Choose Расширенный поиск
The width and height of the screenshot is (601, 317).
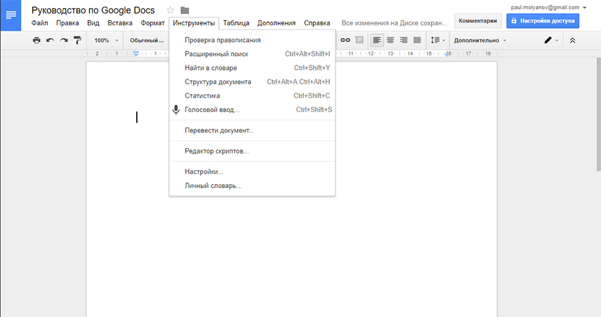[252, 54]
